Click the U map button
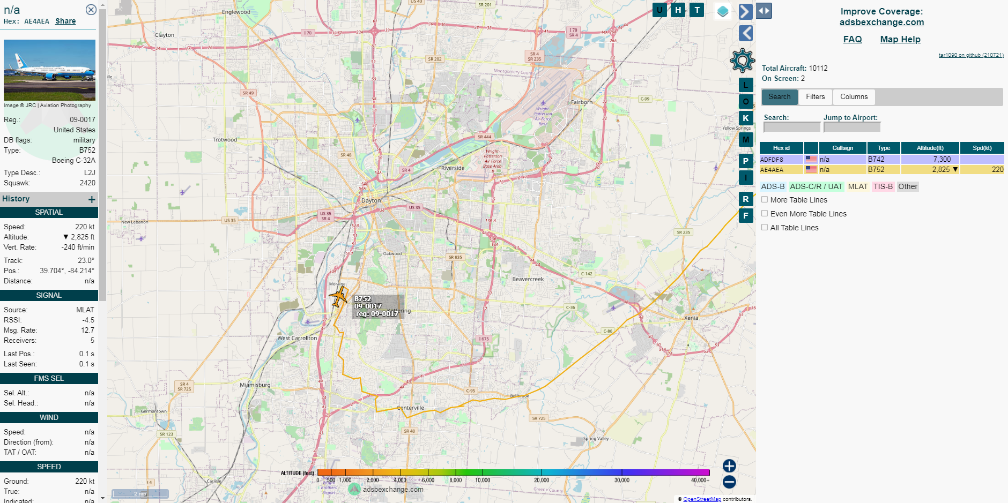The width and height of the screenshot is (1008, 503). pyautogui.click(x=659, y=10)
